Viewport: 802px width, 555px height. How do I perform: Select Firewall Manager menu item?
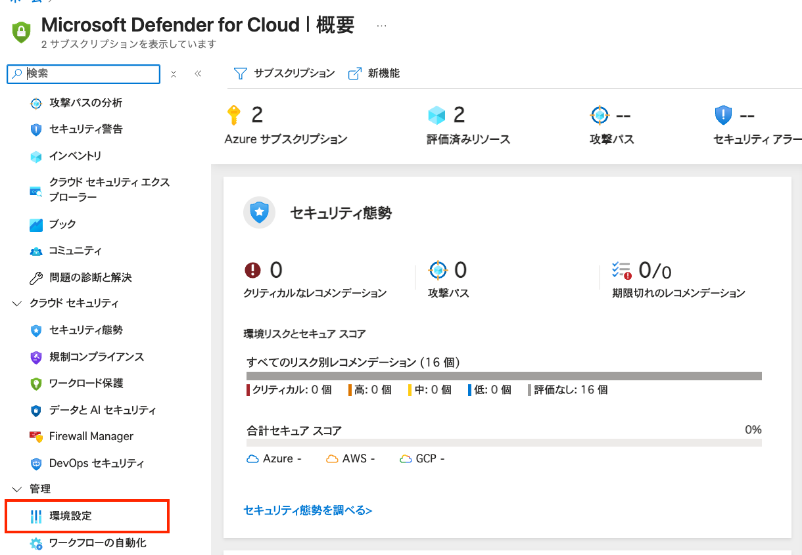91,437
